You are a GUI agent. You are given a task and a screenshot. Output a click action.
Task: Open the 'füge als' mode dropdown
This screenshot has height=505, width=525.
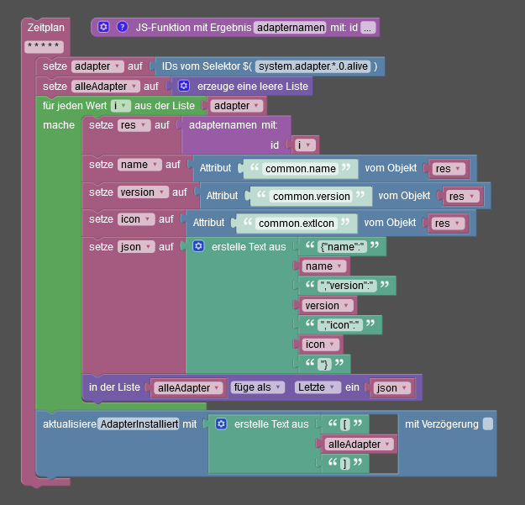tap(258, 387)
